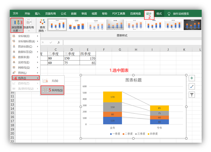
Task: Select cell containing 四季度 header
Action: (x=88, y=54)
